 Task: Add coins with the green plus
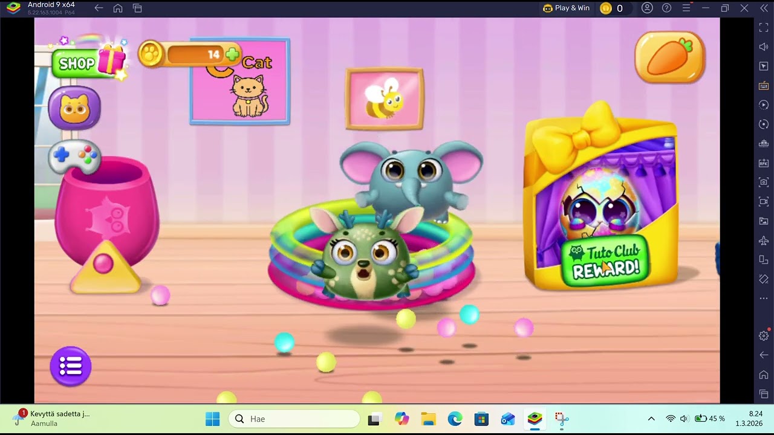232,55
